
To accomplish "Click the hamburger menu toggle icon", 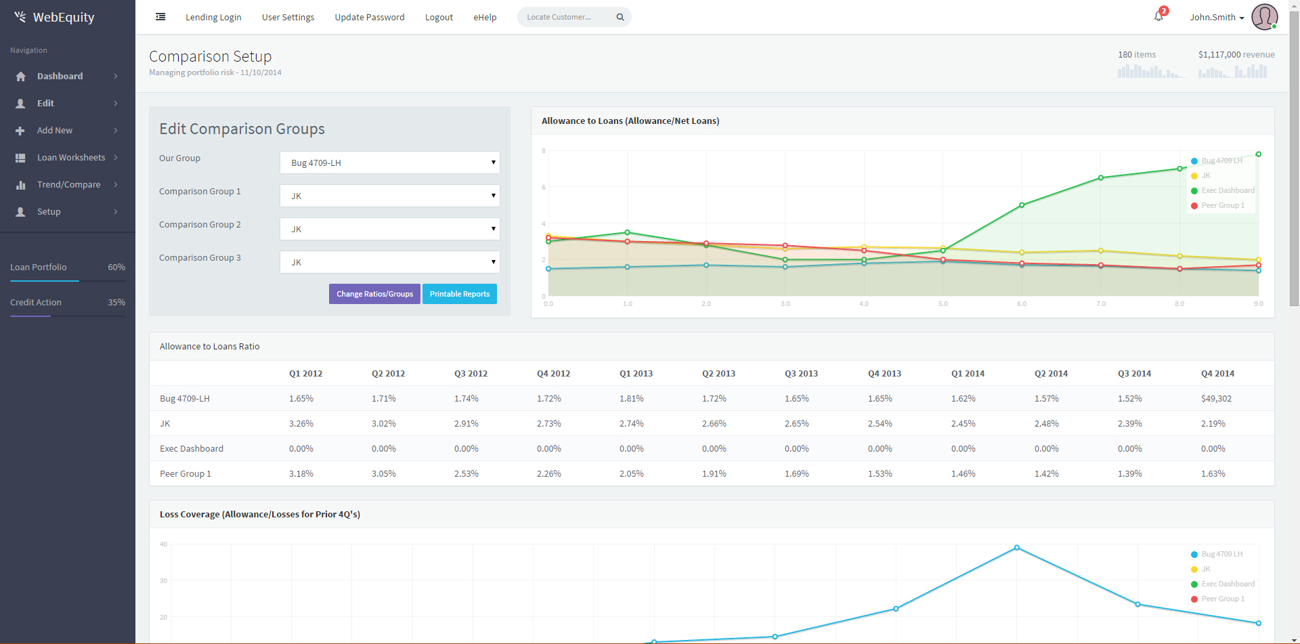I will (160, 17).
